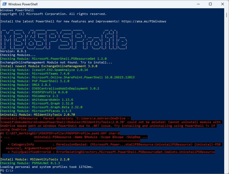
Task: Click the Copyright Microsoft Corporation line
Action: (53, 14)
